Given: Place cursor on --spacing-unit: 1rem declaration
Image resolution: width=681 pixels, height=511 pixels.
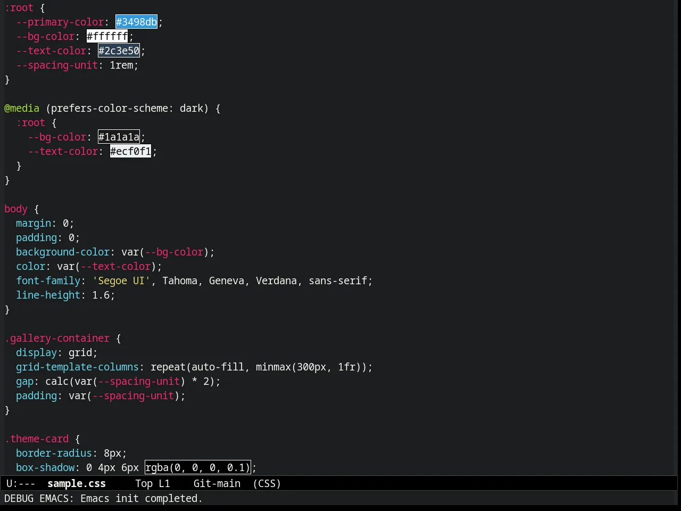Looking at the screenshot, I should [77, 65].
